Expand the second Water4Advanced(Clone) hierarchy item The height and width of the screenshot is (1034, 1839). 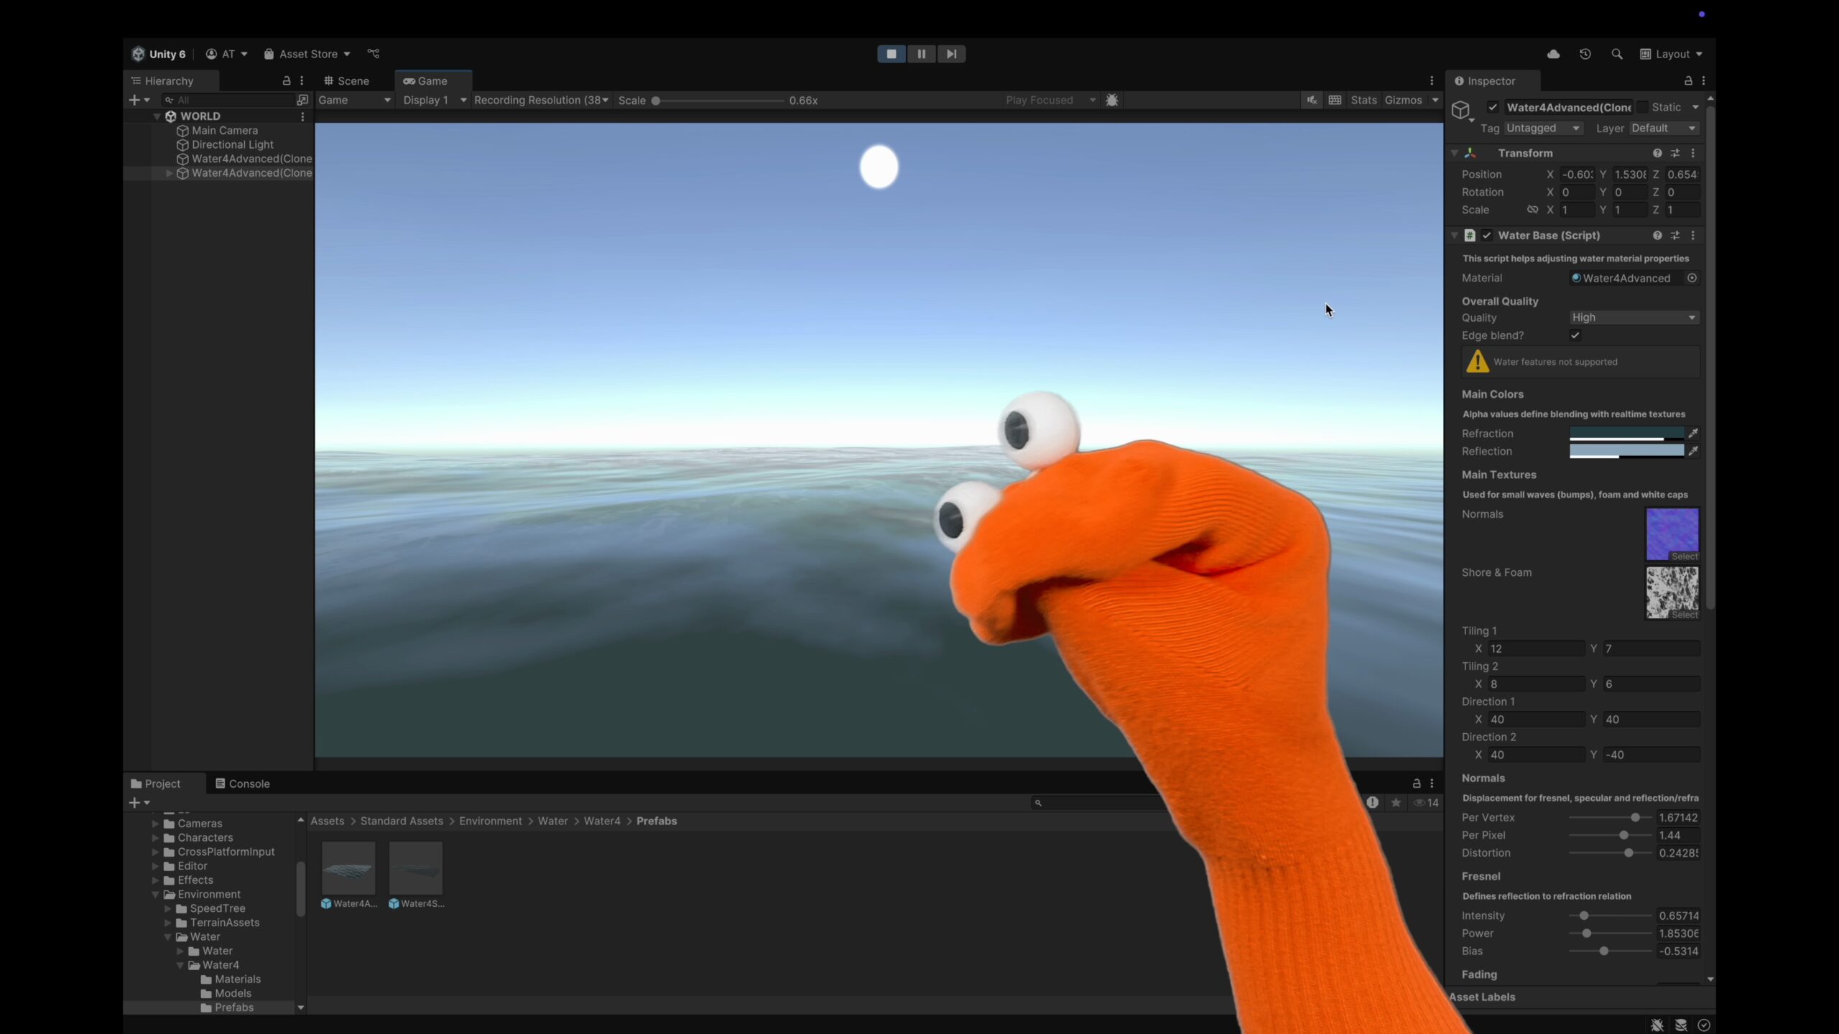point(170,173)
